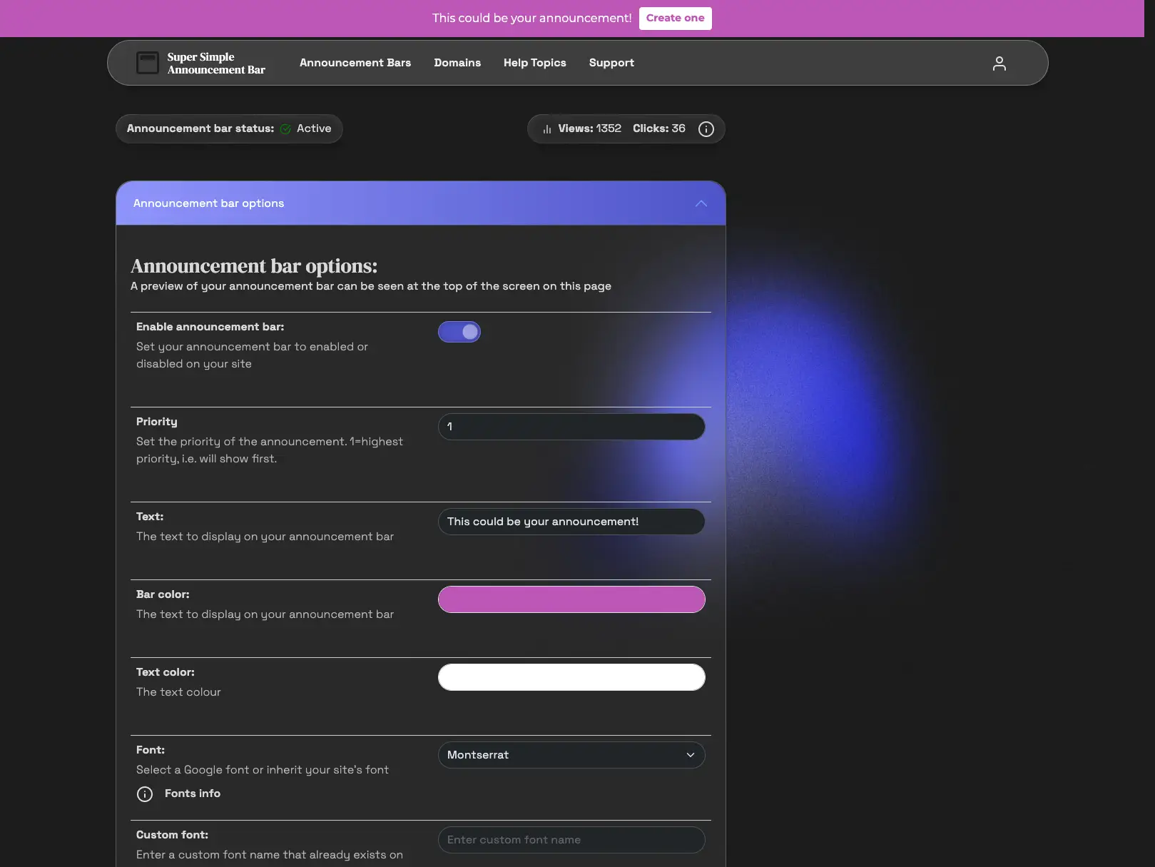Screen dimensions: 1155x867
Task: Click the bar chart statistics icon
Action: click(546, 128)
